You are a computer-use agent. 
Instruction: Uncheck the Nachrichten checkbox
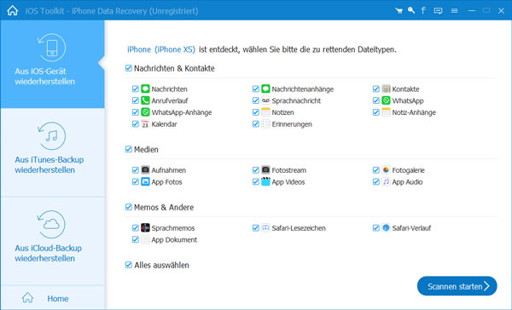(x=136, y=89)
